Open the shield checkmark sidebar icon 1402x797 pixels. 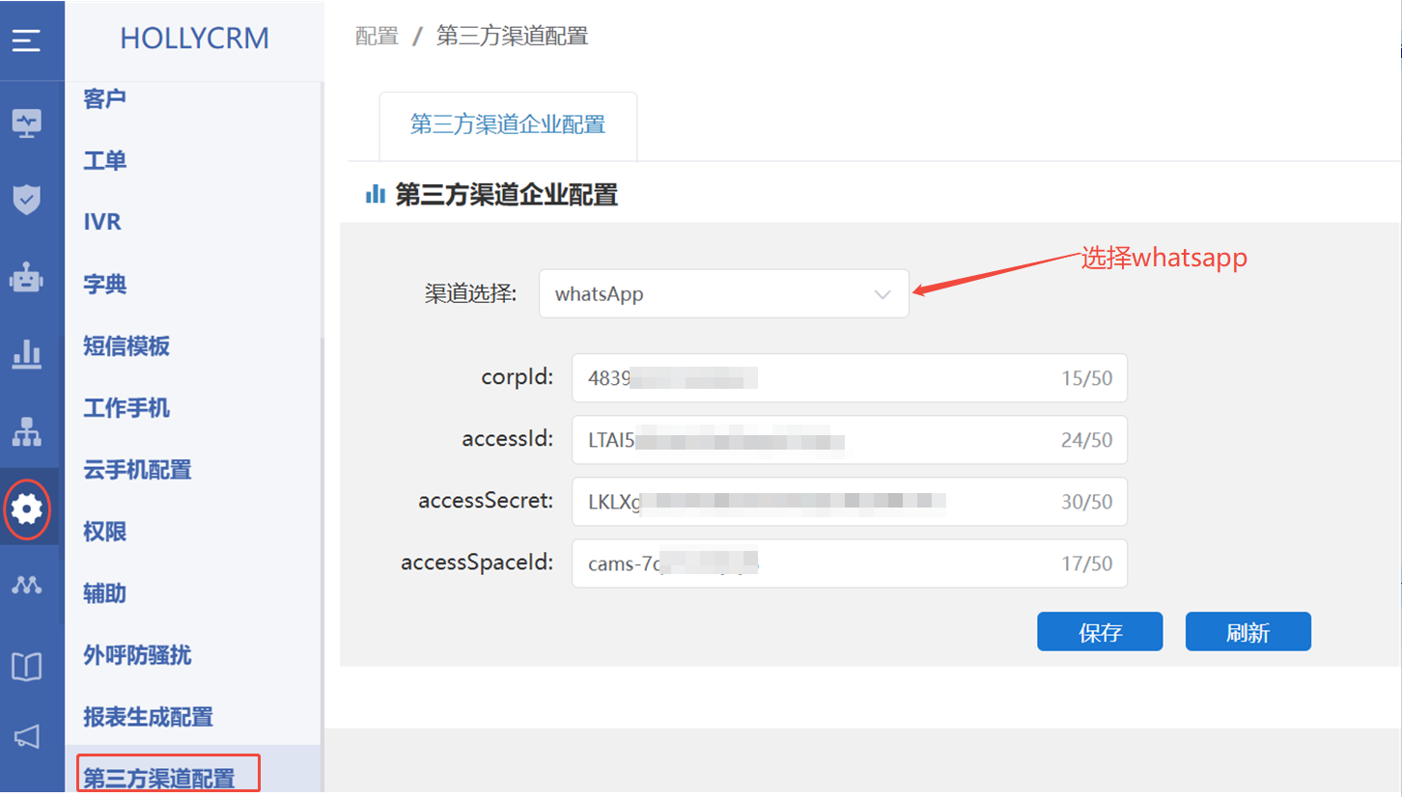click(x=26, y=200)
